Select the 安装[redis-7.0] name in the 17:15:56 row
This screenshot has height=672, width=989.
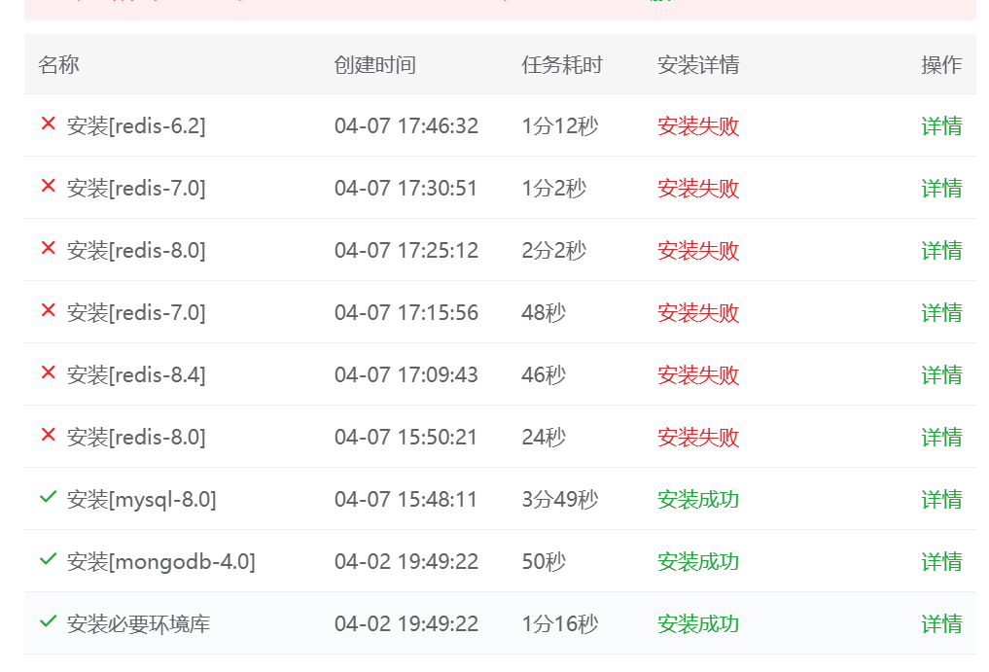click(136, 312)
